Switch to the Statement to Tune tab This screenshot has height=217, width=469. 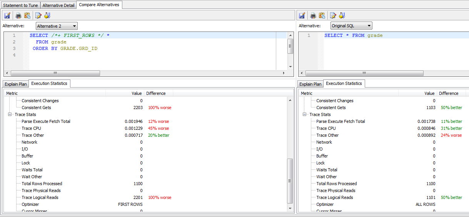click(x=20, y=5)
